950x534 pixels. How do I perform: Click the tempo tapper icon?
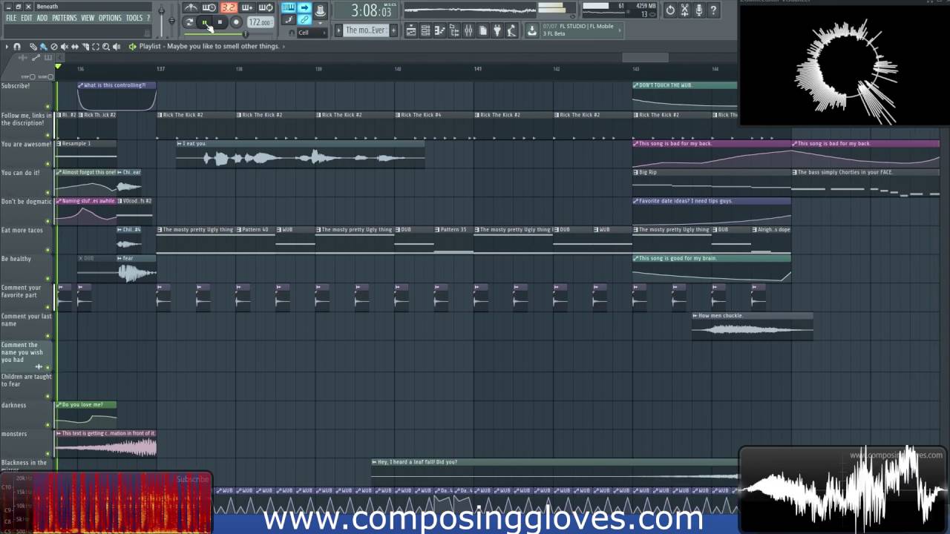[511, 30]
